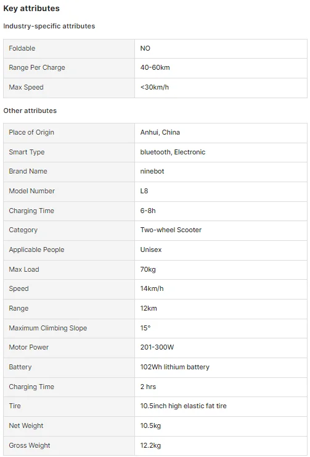310x457 pixels.
Task: Select the Industry-specific attributes subheading
Action: click(x=49, y=26)
